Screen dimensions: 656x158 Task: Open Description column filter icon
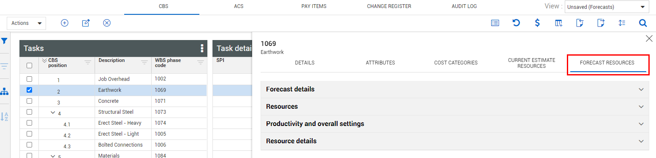tap(144, 62)
